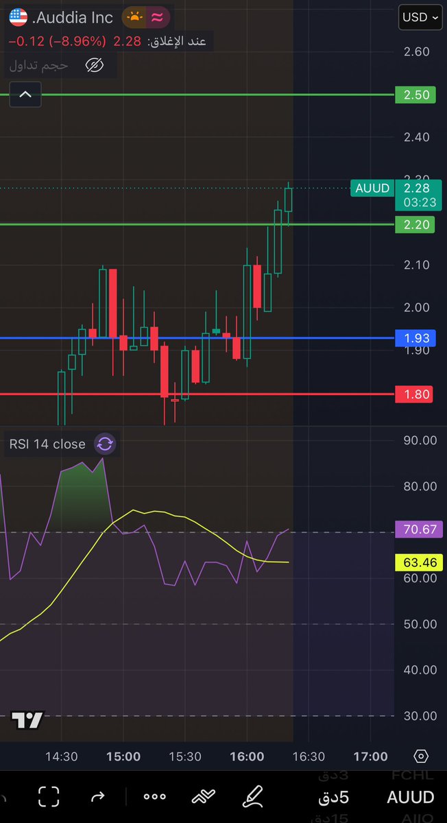Open the three-dots more menu

[x=155, y=797]
